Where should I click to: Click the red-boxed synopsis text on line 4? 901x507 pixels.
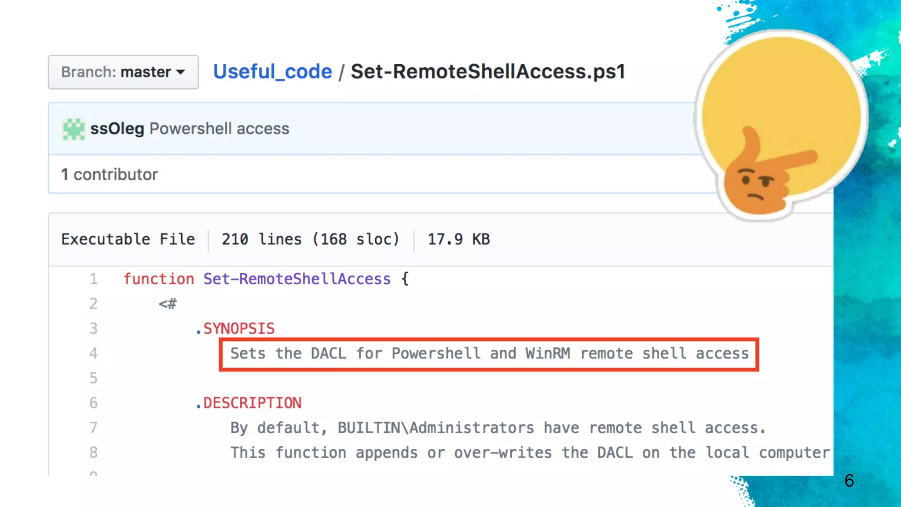coord(489,354)
